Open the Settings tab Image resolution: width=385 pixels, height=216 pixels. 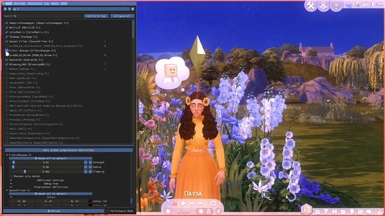pos(20,4)
